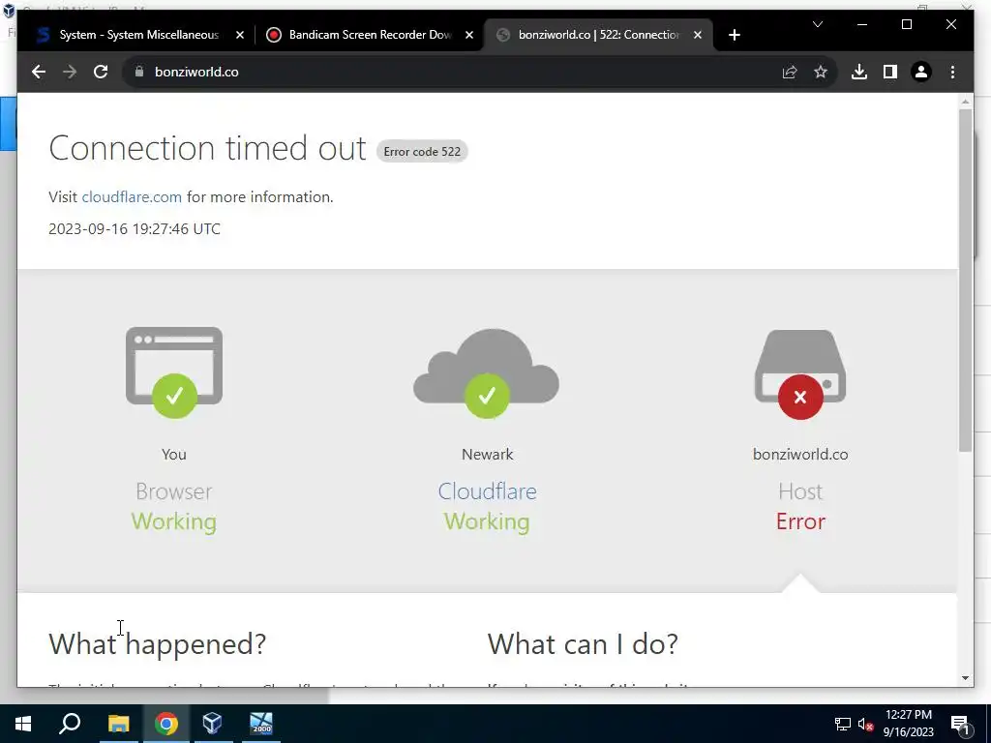The width and height of the screenshot is (991, 743).
Task: Click the 'What happened?' heading
Action: (x=158, y=643)
